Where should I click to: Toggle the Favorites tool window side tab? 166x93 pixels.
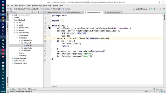[x=8, y=81]
